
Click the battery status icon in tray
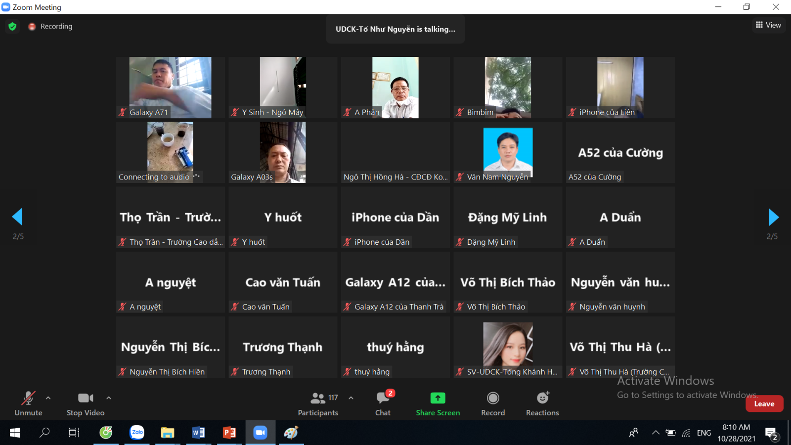(x=671, y=433)
